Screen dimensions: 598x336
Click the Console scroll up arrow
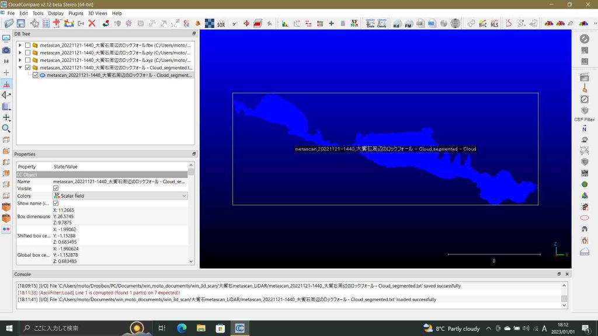564,285
